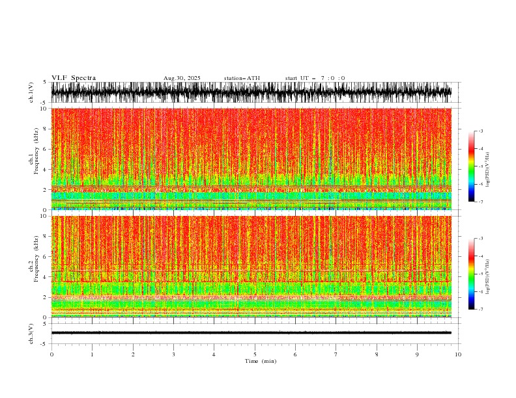The image size is (516, 398).
Task: Click the time axis tick label '0'
Action: tap(51, 354)
